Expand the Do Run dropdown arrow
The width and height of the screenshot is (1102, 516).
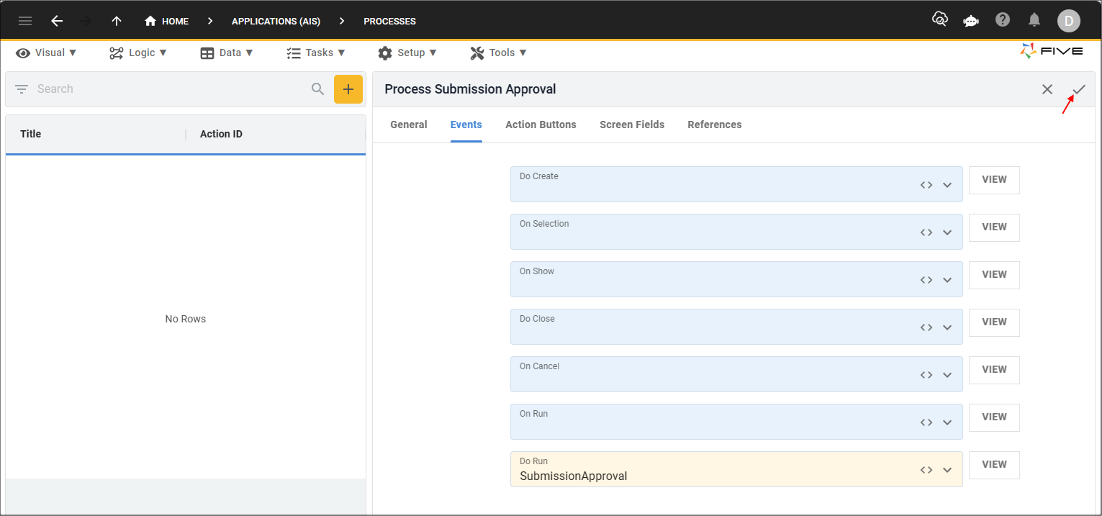coord(947,470)
